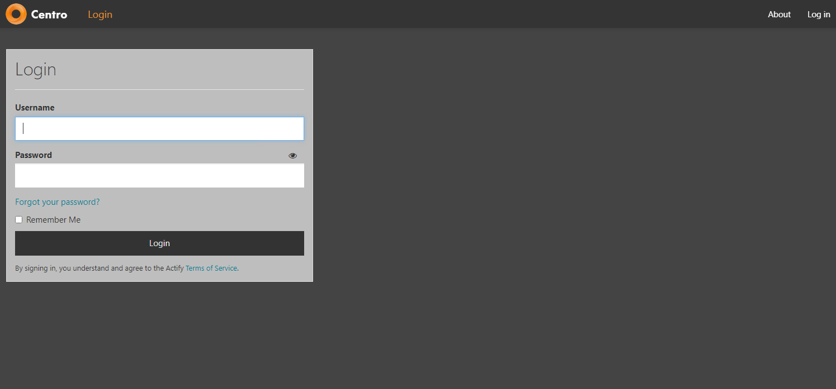
Task: Open the Forgot your password link
Action: pos(57,202)
